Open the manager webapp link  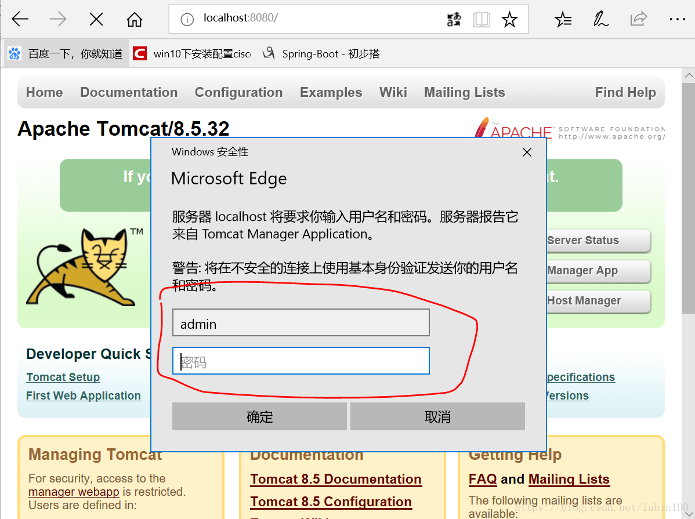pyautogui.click(x=74, y=492)
